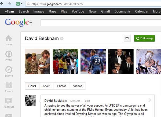The height and width of the screenshot is (117, 161).
Task: Open the photo of Beckham in a tuxedo
Action: click(x=121, y=61)
